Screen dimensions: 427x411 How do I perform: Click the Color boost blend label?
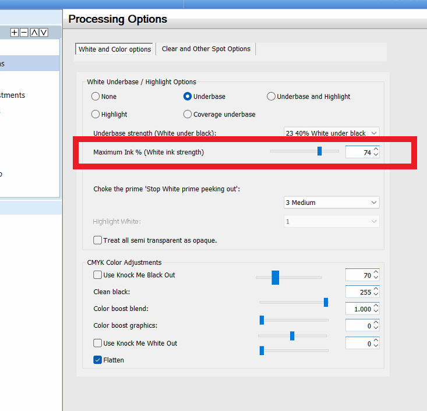click(121, 309)
